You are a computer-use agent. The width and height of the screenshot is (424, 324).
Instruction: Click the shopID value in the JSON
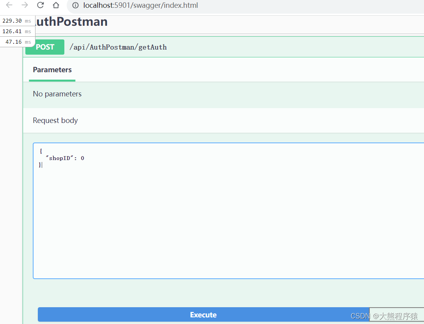[82, 158]
